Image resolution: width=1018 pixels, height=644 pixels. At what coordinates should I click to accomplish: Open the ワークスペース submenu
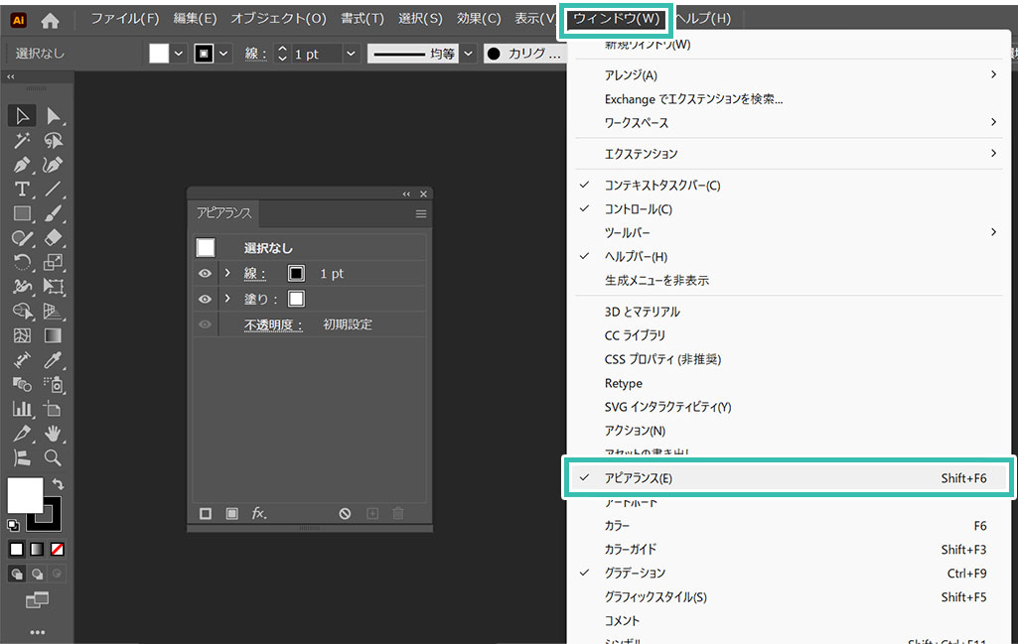[637, 122]
